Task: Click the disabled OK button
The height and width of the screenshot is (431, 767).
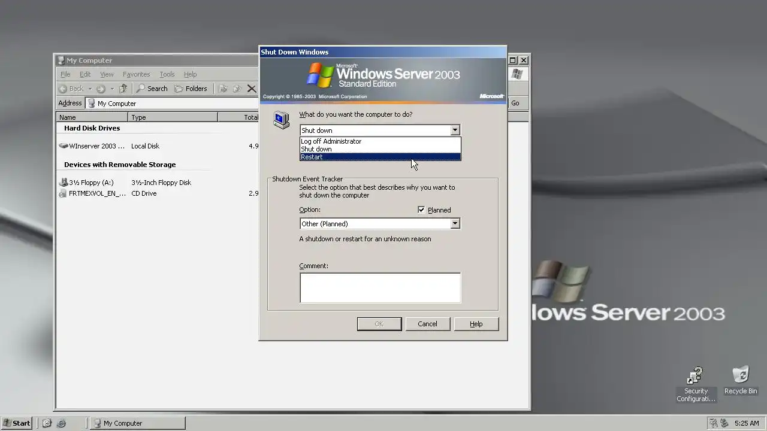Action: tap(379, 324)
